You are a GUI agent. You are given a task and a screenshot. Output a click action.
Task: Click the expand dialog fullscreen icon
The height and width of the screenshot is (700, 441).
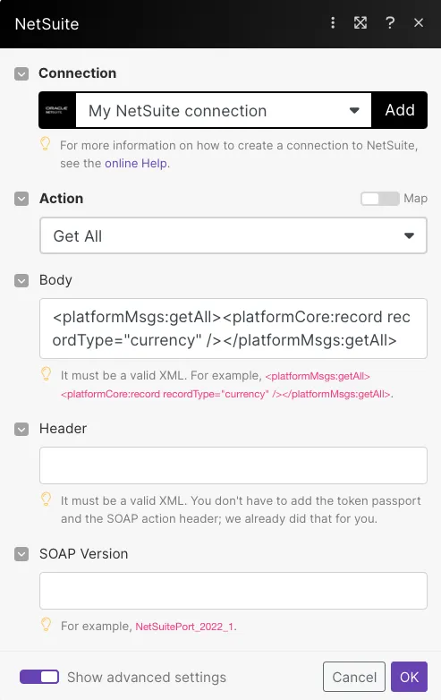coord(360,22)
